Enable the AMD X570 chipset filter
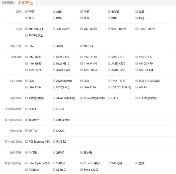176x174 pixels. point(109,64)
